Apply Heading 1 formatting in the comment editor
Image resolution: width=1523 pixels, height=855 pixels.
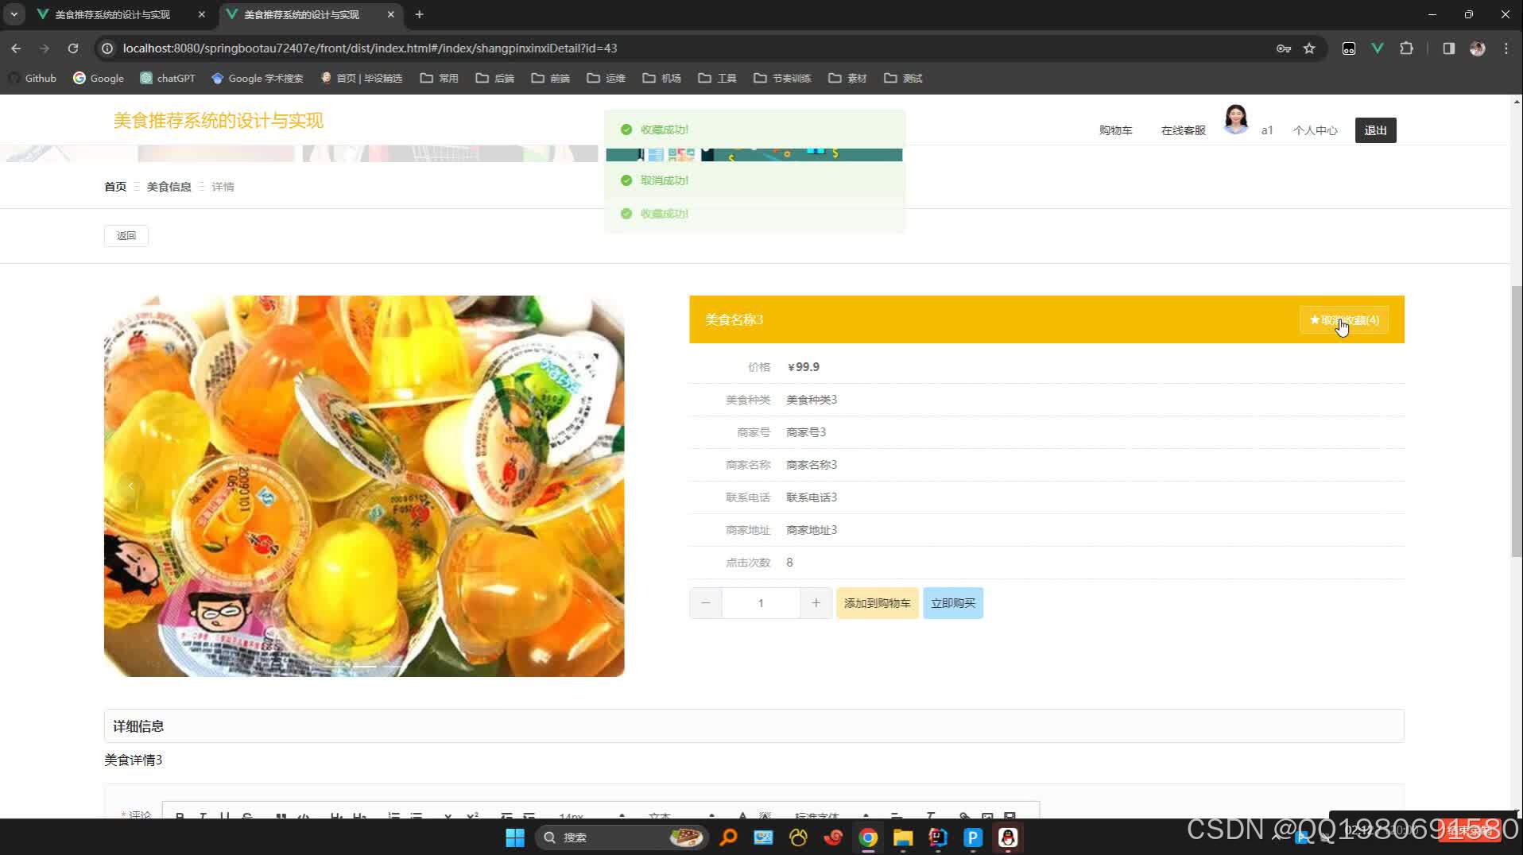pos(336,817)
